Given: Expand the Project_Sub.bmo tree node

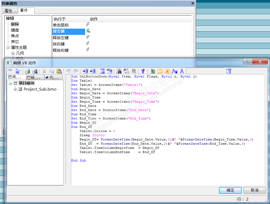Looking at the screenshot, I should [x=15, y=89].
